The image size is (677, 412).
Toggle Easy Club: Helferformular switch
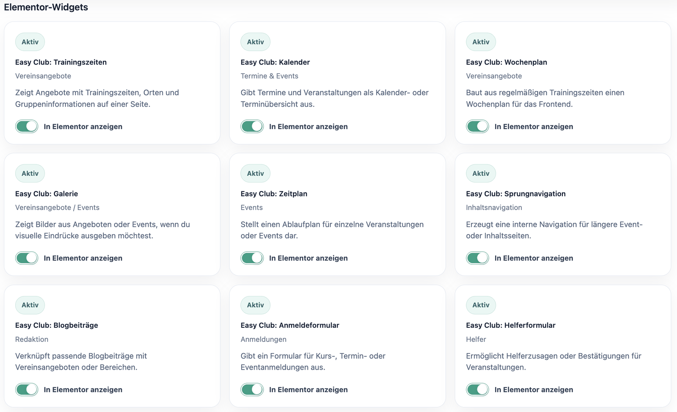point(478,390)
